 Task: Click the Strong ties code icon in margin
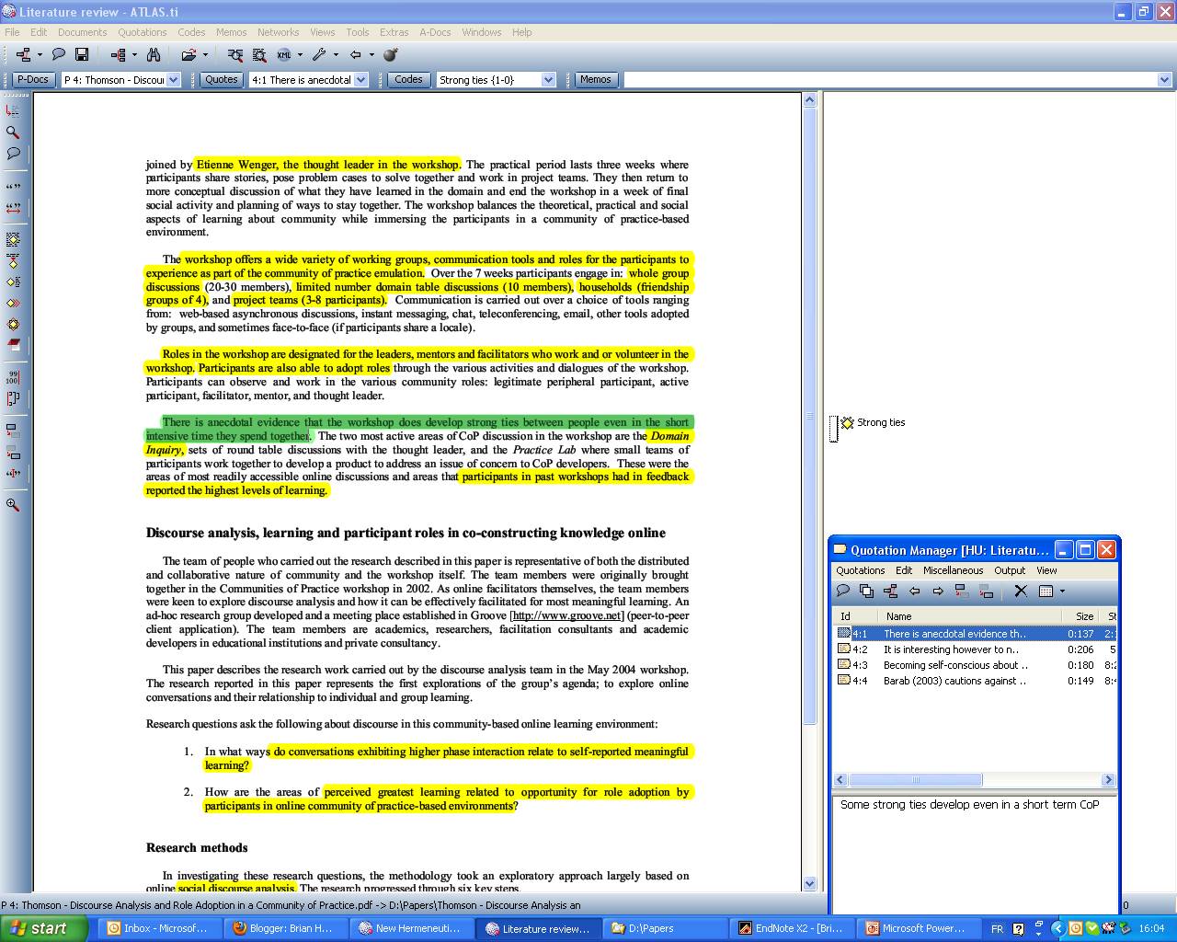coord(848,422)
